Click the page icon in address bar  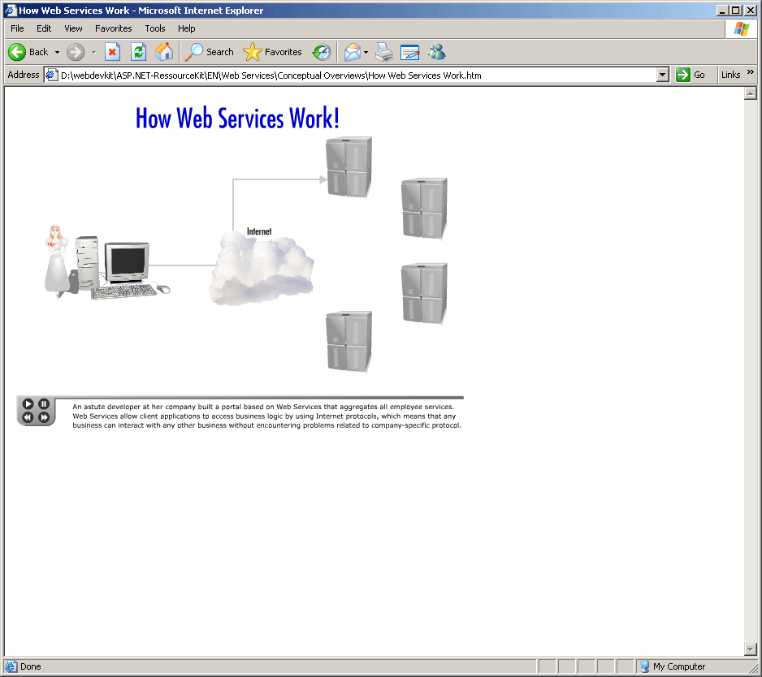click(x=51, y=75)
